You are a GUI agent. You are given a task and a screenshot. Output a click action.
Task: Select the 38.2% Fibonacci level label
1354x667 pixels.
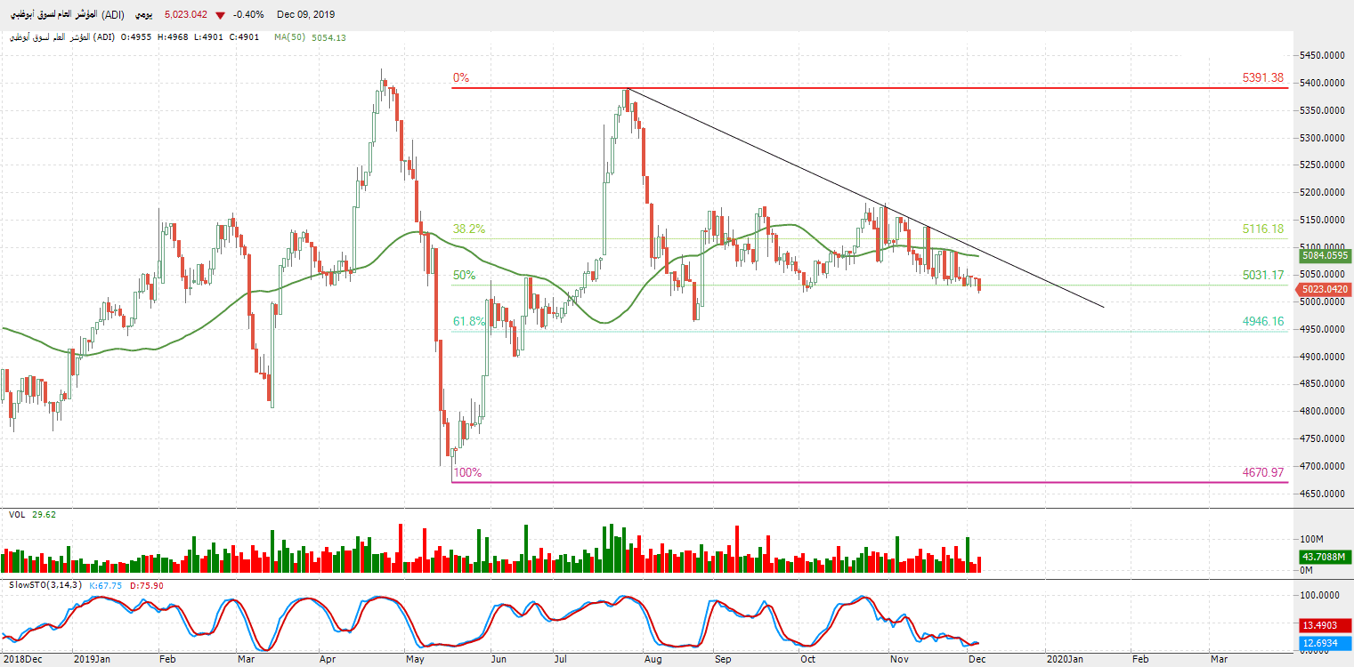pos(469,229)
